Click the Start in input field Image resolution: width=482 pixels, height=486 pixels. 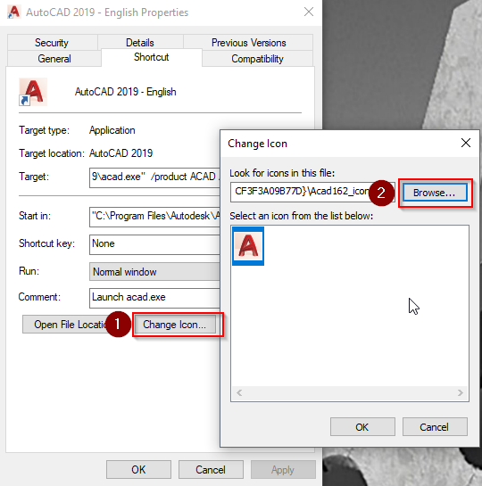point(154,217)
